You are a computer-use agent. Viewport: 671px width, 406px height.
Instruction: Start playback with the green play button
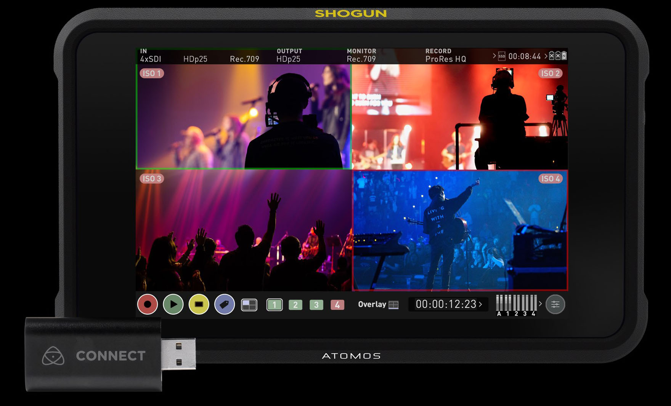click(173, 304)
